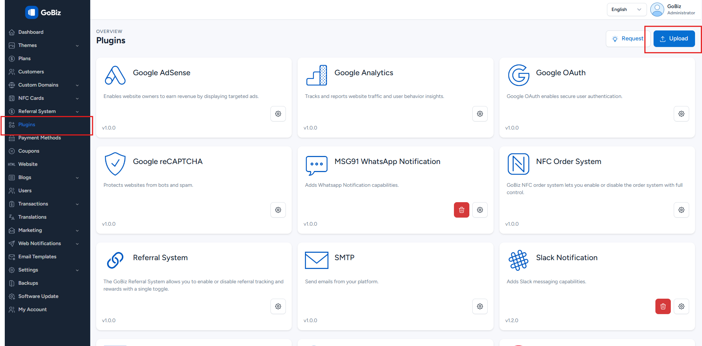This screenshot has height=346, width=702.
Task: Click the Dashboard home icon in sidebar
Action: [12, 32]
